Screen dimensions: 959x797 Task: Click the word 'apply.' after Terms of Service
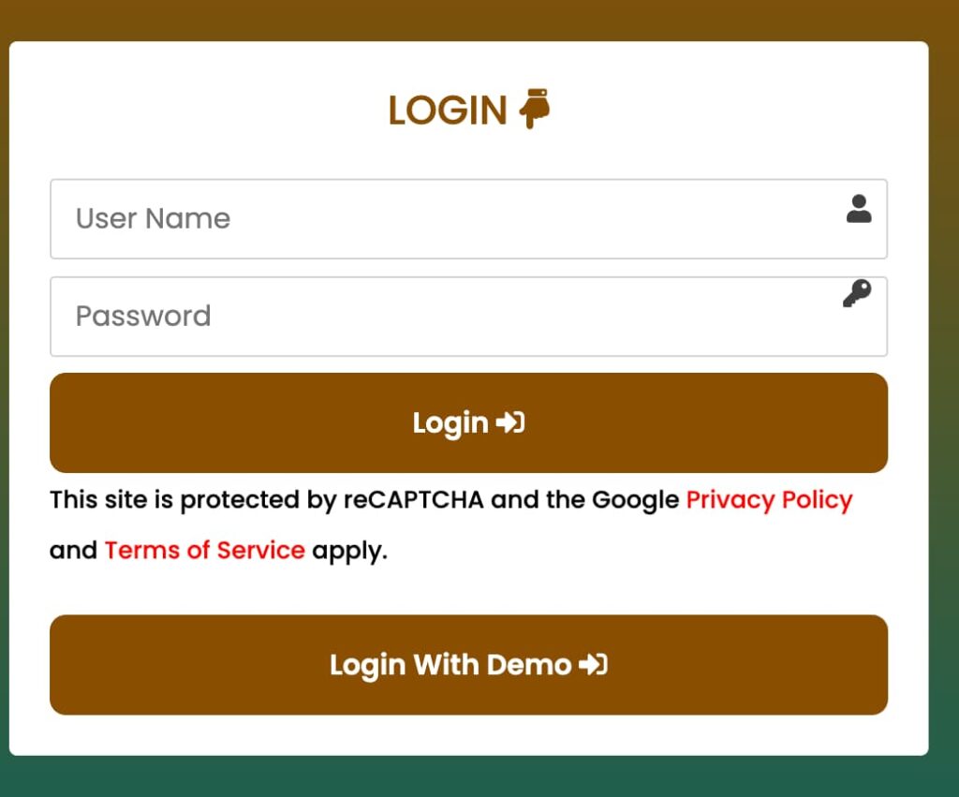[349, 551]
